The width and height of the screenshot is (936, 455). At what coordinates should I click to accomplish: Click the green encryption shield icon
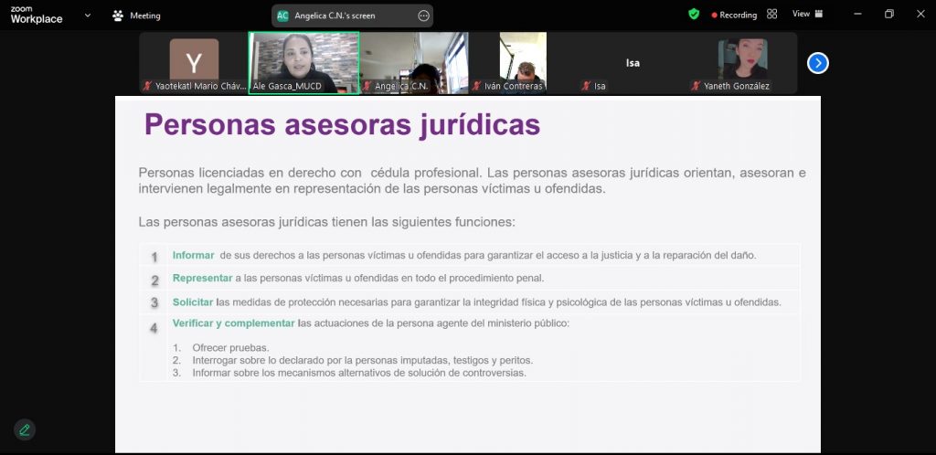694,15
